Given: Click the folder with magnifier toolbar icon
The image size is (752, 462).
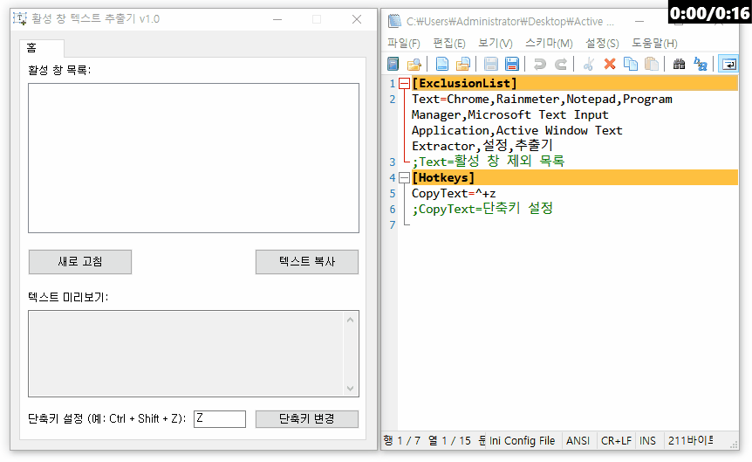Looking at the screenshot, I should tap(414, 64).
